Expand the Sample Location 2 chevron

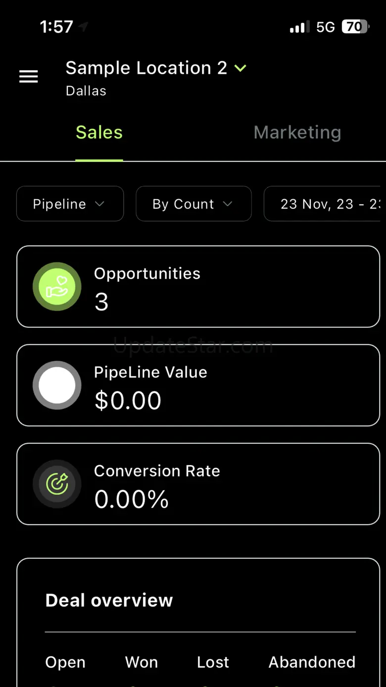click(241, 68)
